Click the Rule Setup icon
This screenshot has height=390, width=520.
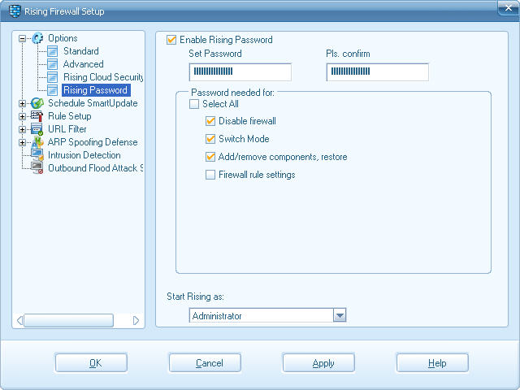(x=37, y=116)
